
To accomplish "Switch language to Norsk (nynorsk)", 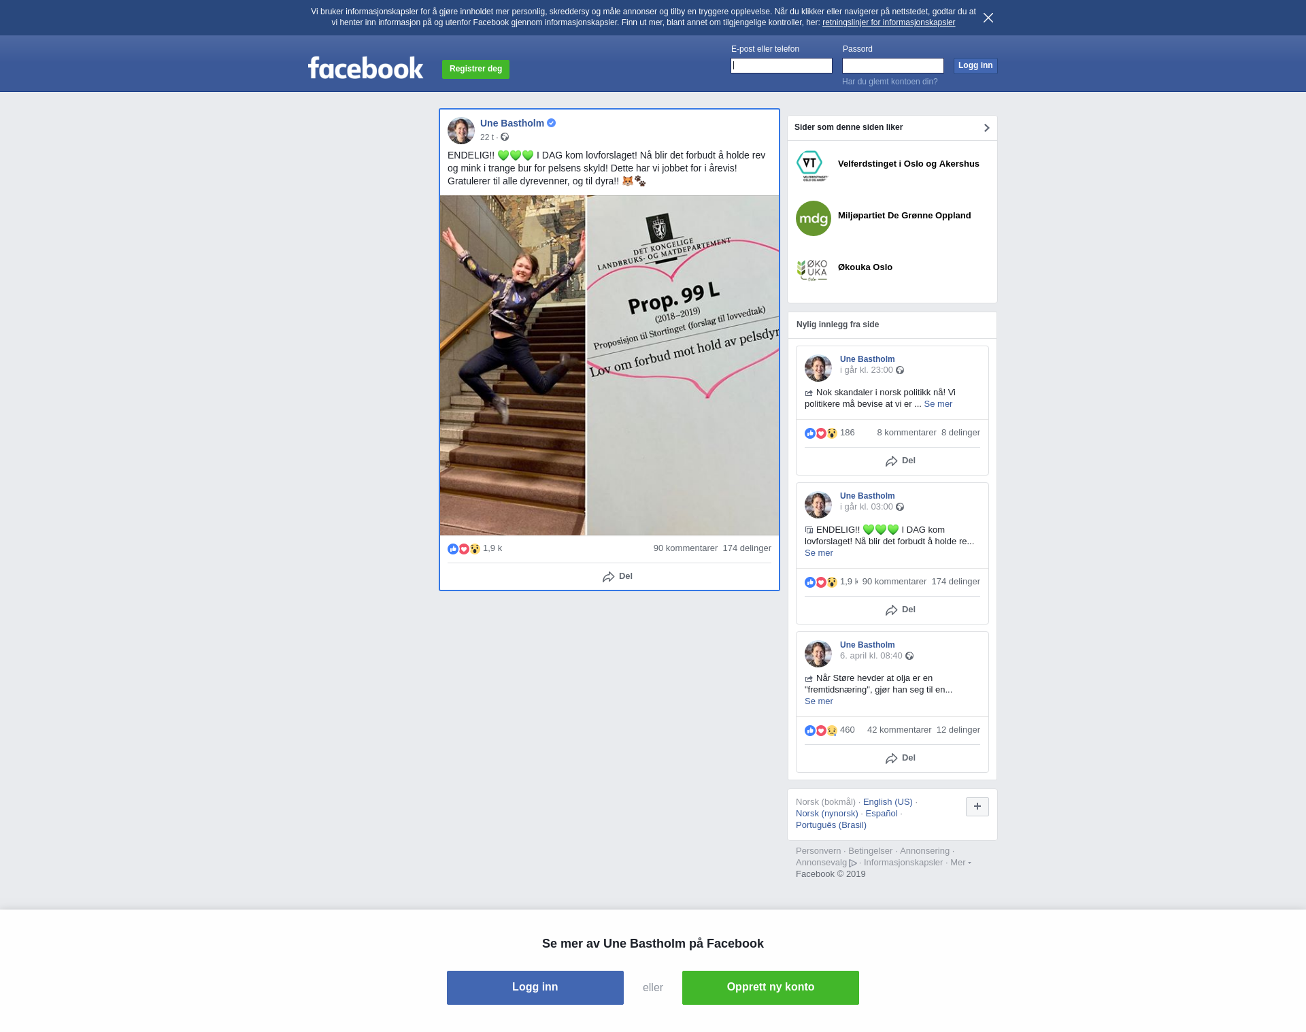I will tap(827, 814).
